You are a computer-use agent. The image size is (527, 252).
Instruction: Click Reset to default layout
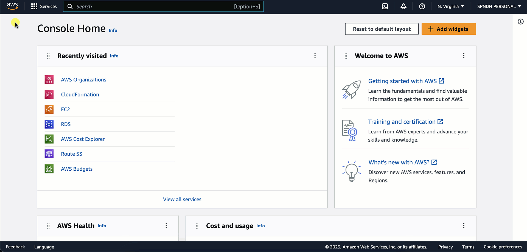(x=382, y=29)
